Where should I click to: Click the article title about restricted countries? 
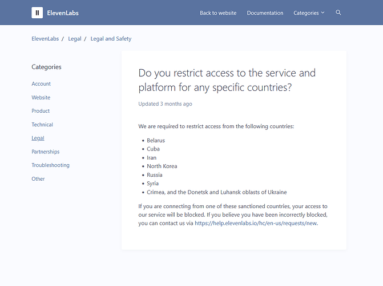tap(227, 80)
